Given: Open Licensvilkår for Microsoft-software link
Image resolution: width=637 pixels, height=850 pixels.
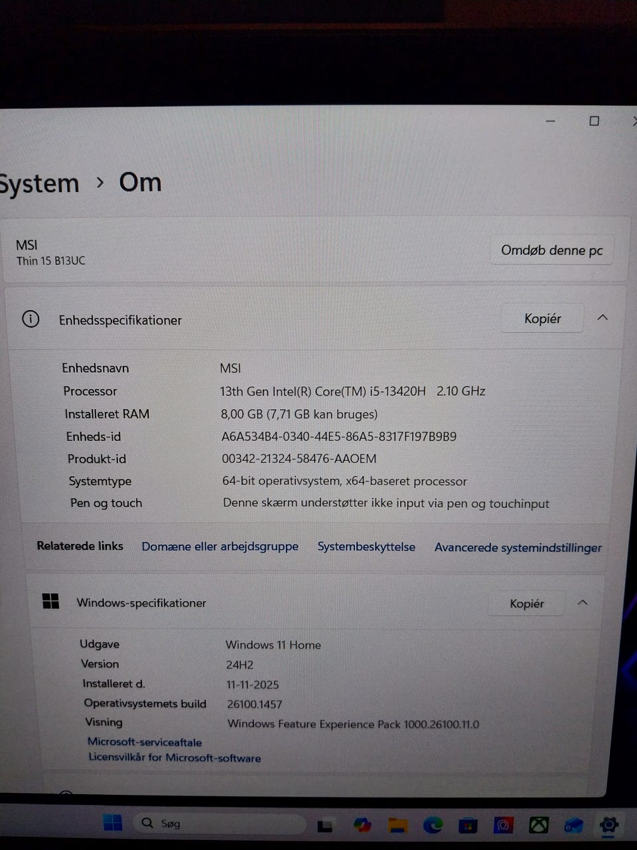Looking at the screenshot, I should click(x=175, y=758).
